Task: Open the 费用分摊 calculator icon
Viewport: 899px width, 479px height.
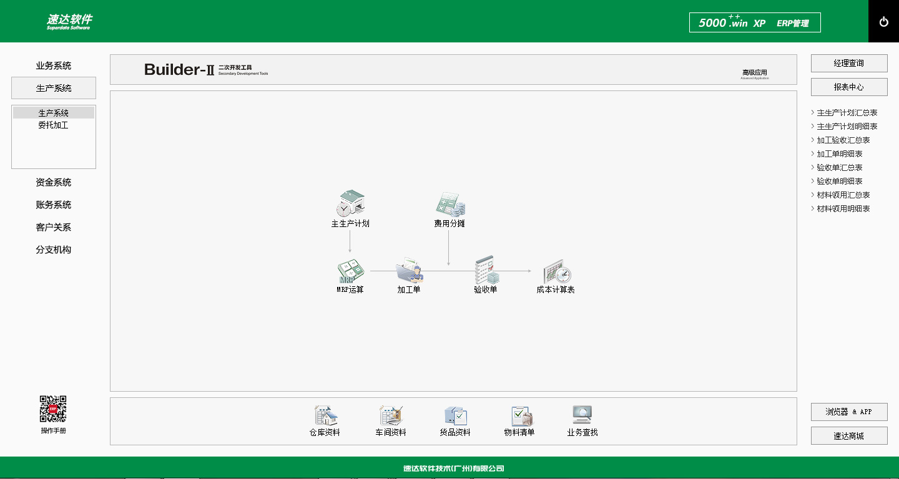Action: (449, 205)
